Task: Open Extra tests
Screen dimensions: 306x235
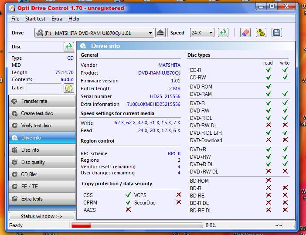Action: pyautogui.click(x=42, y=199)
